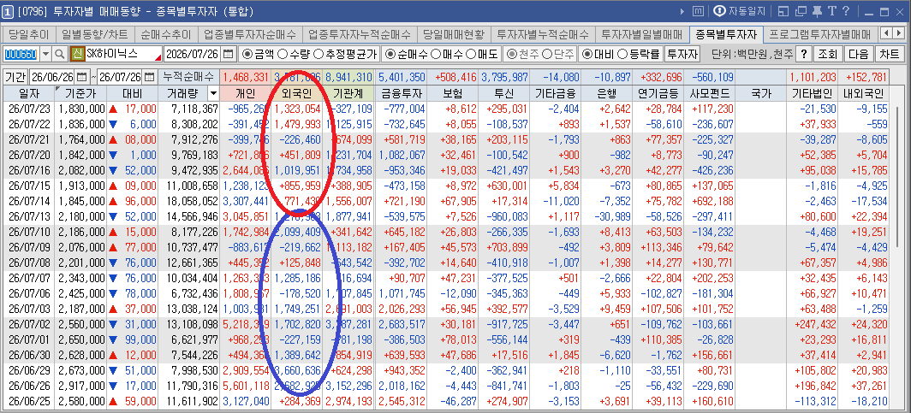The width and height of the screenshot is (911, 413).
Task: Select the 대비 radio button
Action: coord(587,54)
